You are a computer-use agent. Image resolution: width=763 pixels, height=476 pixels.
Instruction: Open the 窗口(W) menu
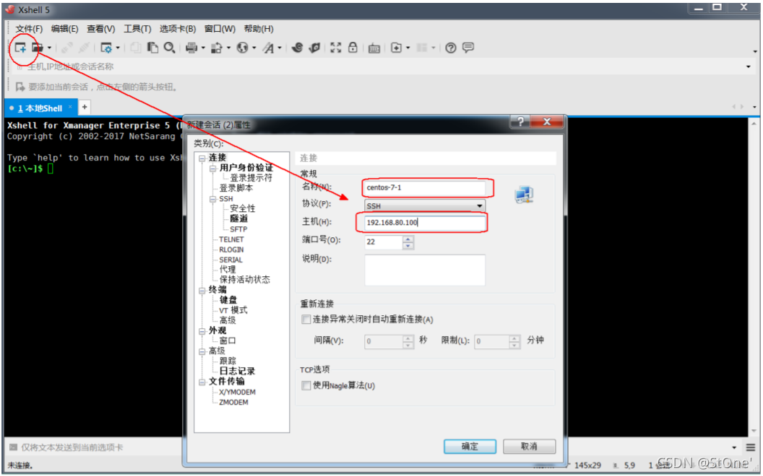click(220, 29)
